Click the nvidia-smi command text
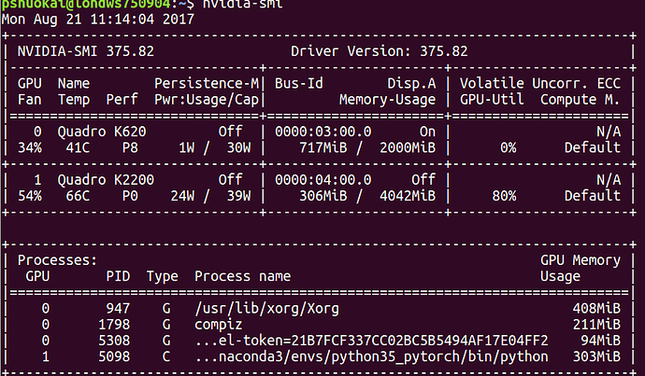Image resolution: width=645 pixels, height=376 pixels. (x=243, y=4)
